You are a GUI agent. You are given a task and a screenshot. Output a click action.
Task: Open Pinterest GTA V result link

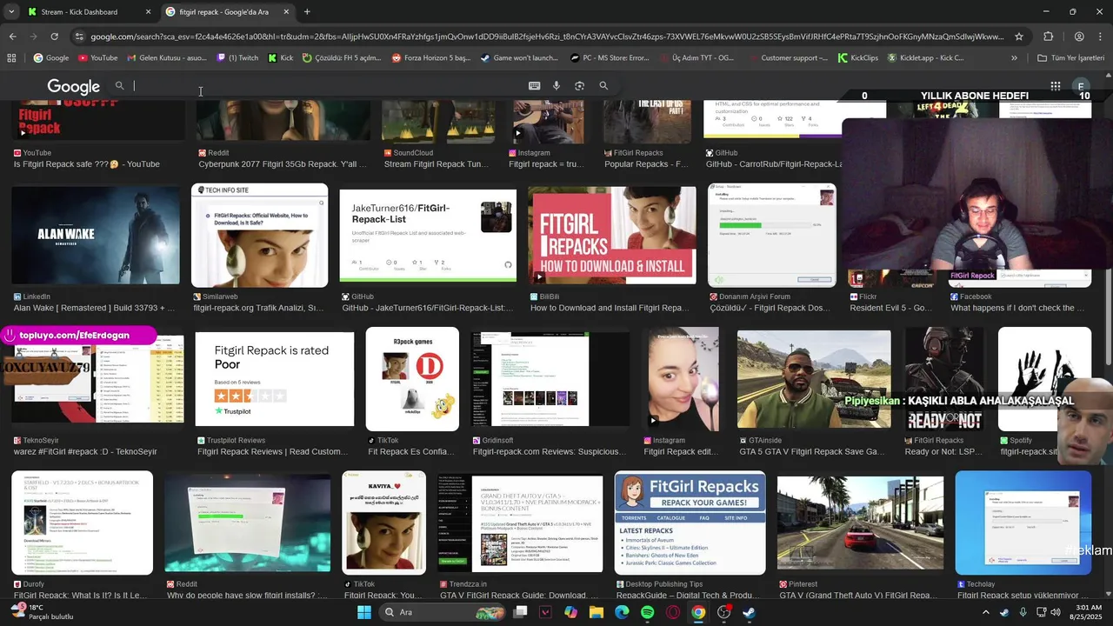coord(861,596)
